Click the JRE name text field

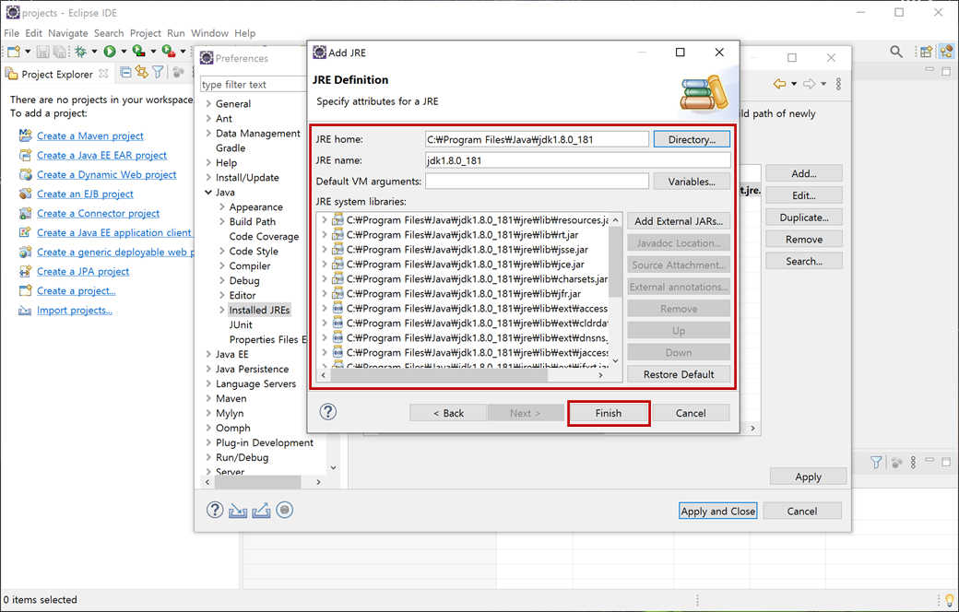point(578,160)
